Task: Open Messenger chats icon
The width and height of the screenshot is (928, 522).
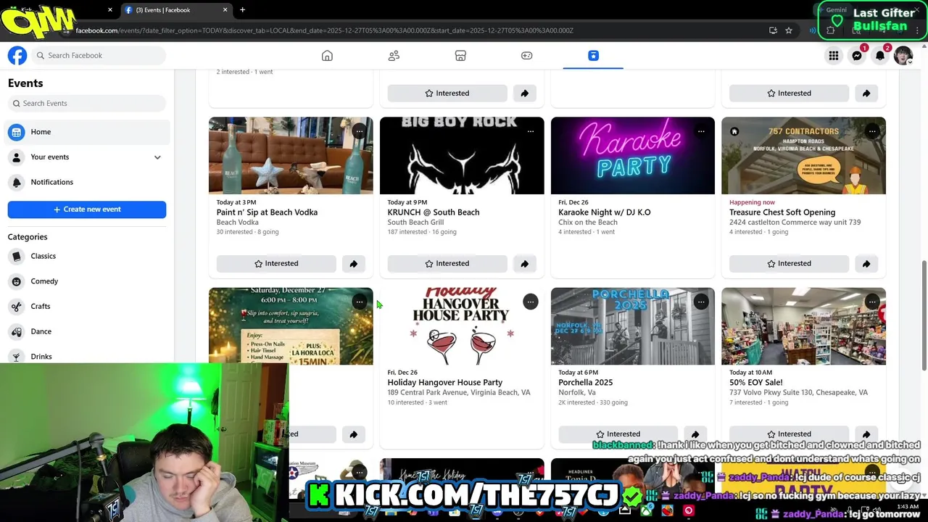Action: [x=857, y=56]
